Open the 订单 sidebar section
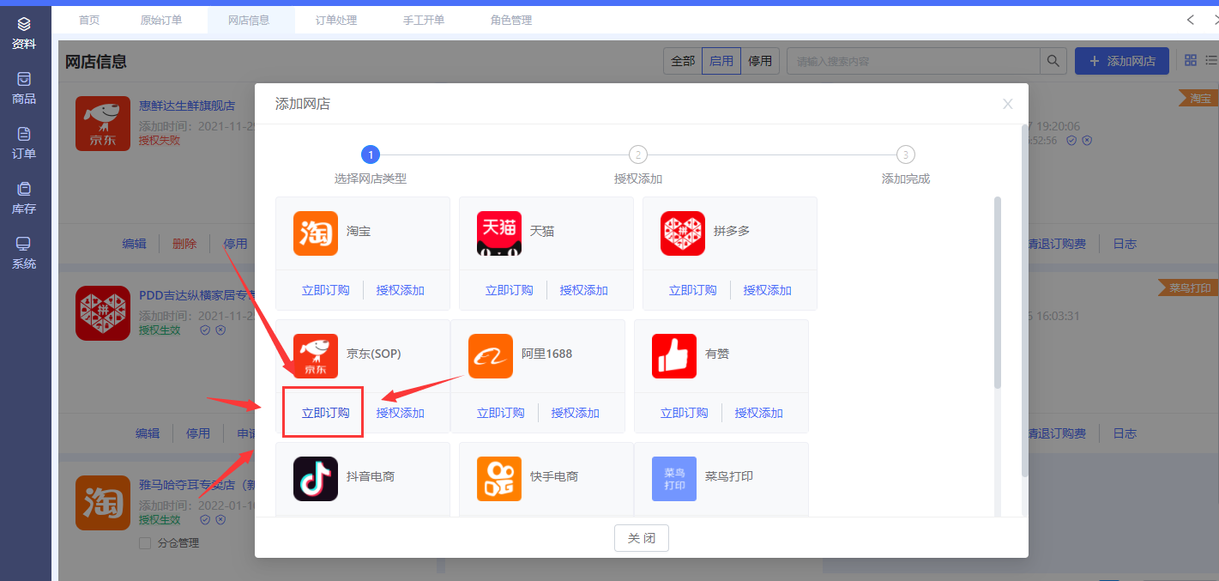The height and width of the screenshot is (581, 1219). [24, 143]
